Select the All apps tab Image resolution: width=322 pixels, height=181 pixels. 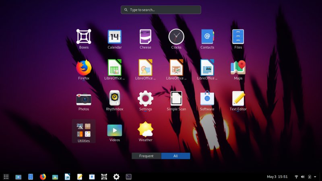coord(175,156)
